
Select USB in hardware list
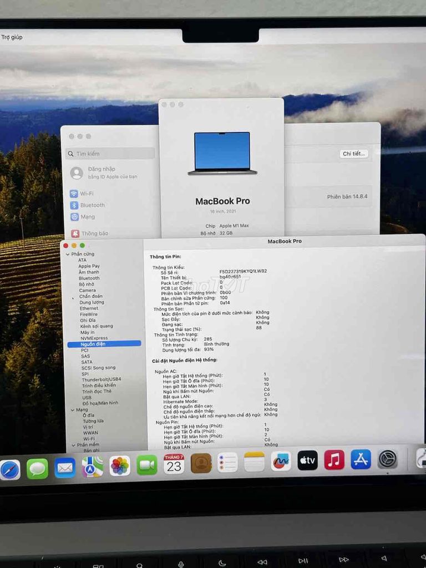point(87,397)
